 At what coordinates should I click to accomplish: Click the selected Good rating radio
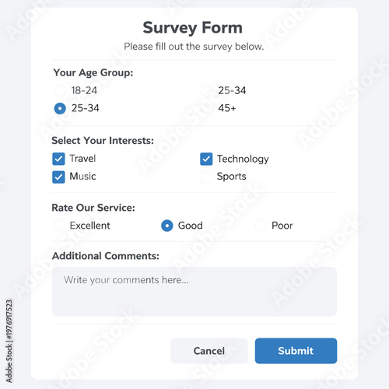coord(167,226)
